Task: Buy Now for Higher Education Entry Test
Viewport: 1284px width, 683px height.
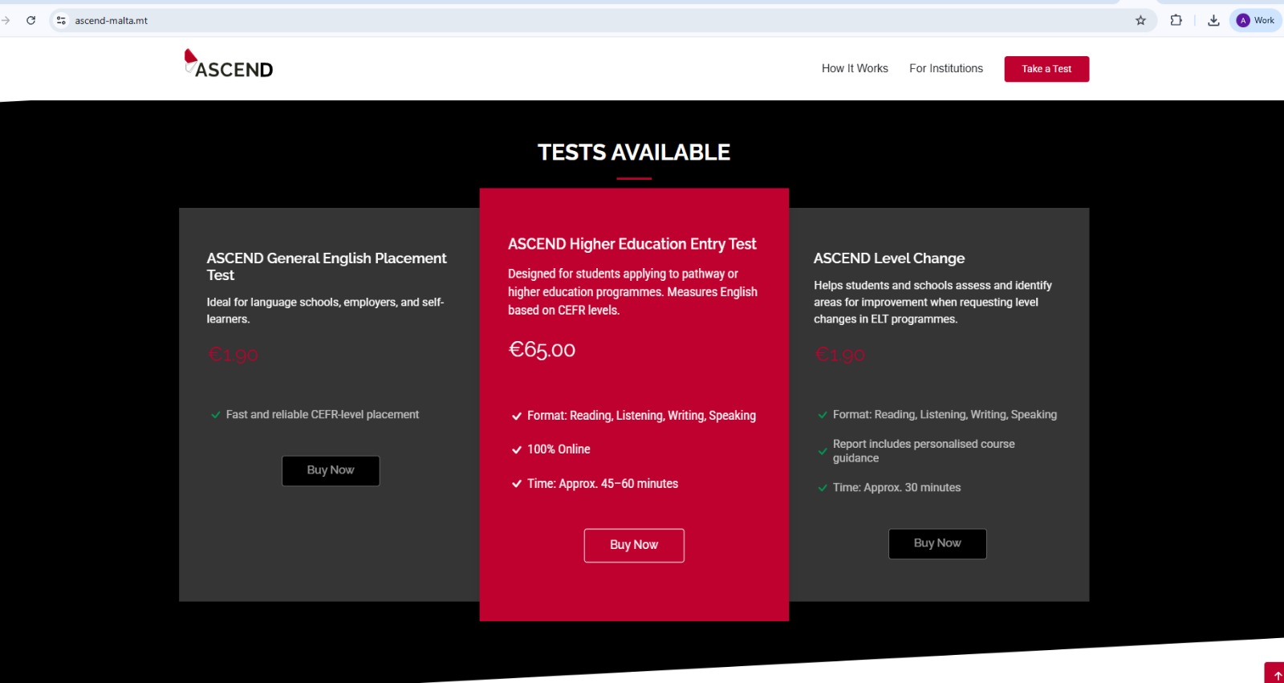Action: (x=634, y=545)
